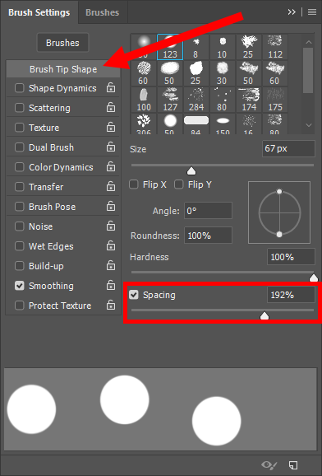Toggle the Brush Pose lock icon

pyautogui.click(x=111, y=206)
